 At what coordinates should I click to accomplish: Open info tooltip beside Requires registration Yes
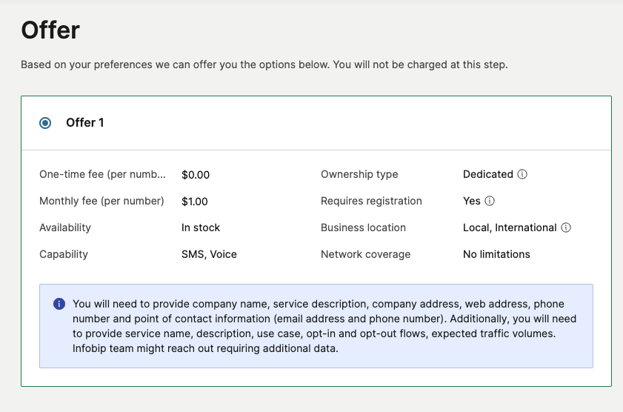(490, 201)
